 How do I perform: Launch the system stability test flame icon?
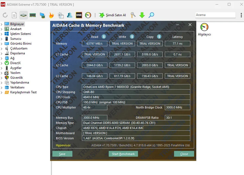(51, 15)
